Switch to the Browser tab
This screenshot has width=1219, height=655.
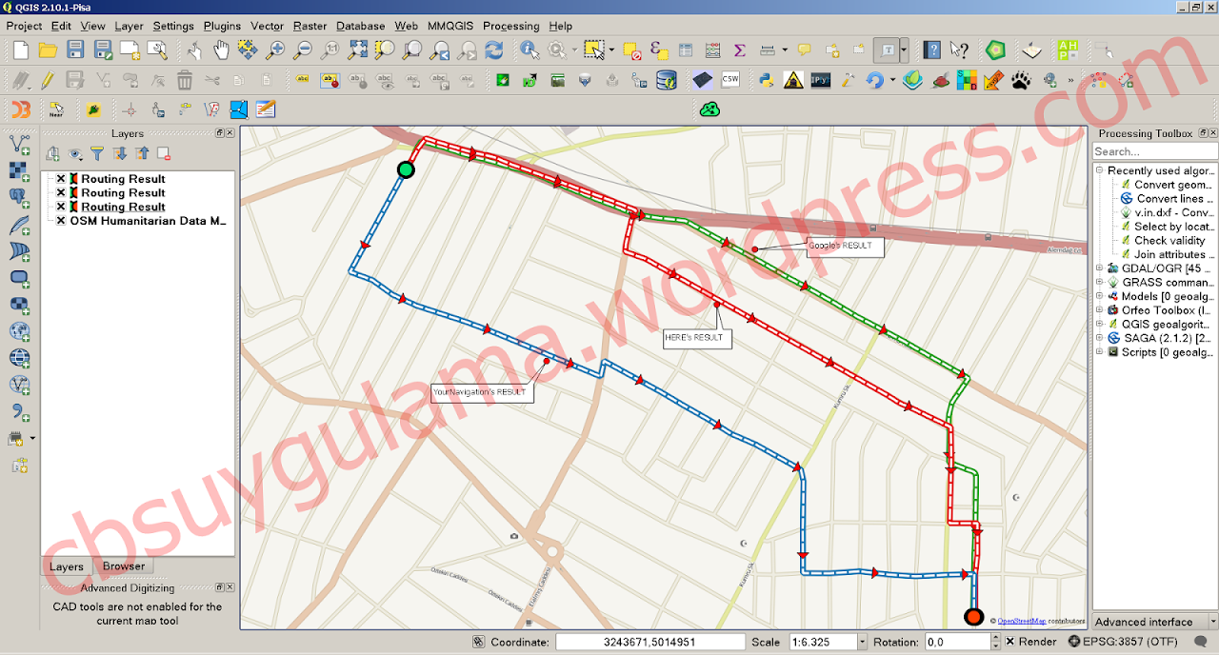(124, 566)
